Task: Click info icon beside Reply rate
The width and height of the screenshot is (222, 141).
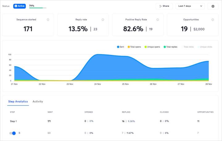Action: point(103,19)
